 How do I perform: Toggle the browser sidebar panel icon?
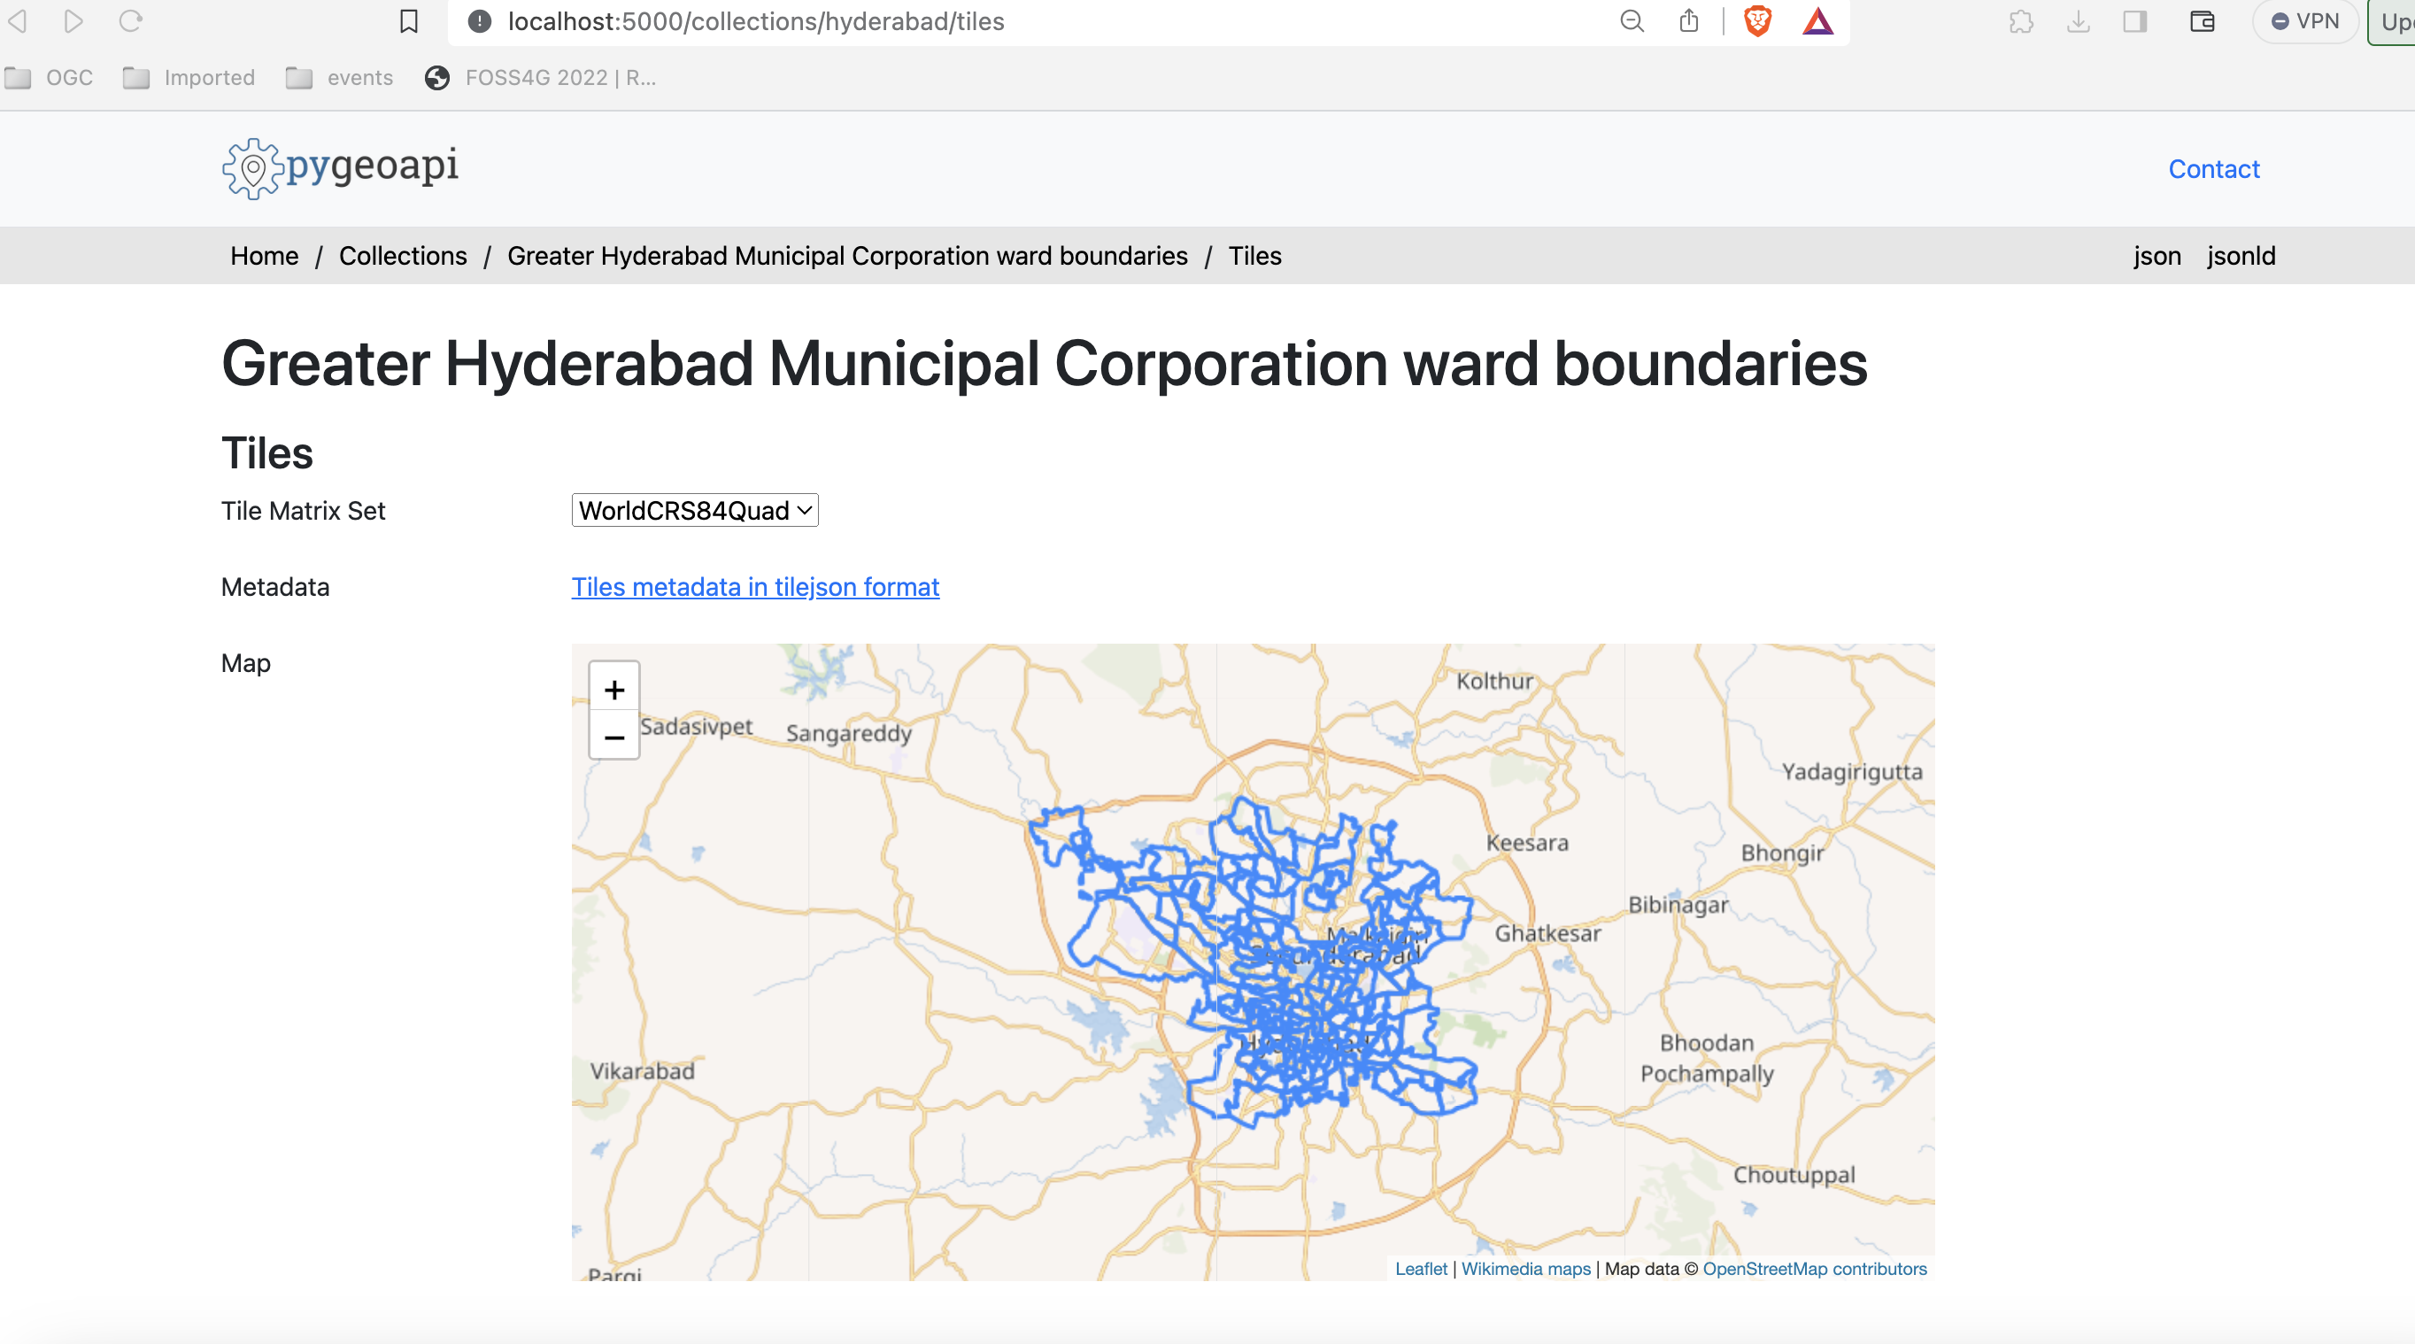coord(2134,20)
